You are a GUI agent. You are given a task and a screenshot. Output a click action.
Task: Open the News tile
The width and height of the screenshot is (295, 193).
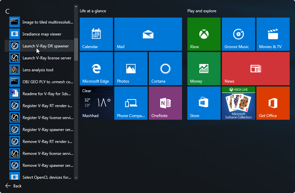point(256,69)
